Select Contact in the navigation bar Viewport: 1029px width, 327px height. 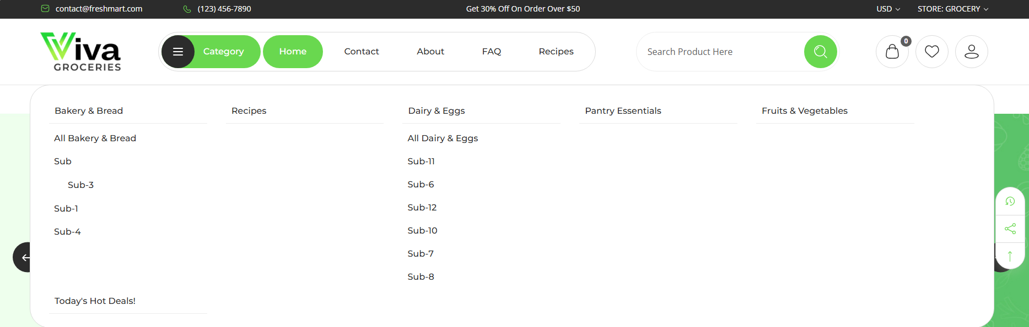[362, 52]
